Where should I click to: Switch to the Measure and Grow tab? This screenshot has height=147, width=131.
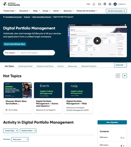coord(45,66)
